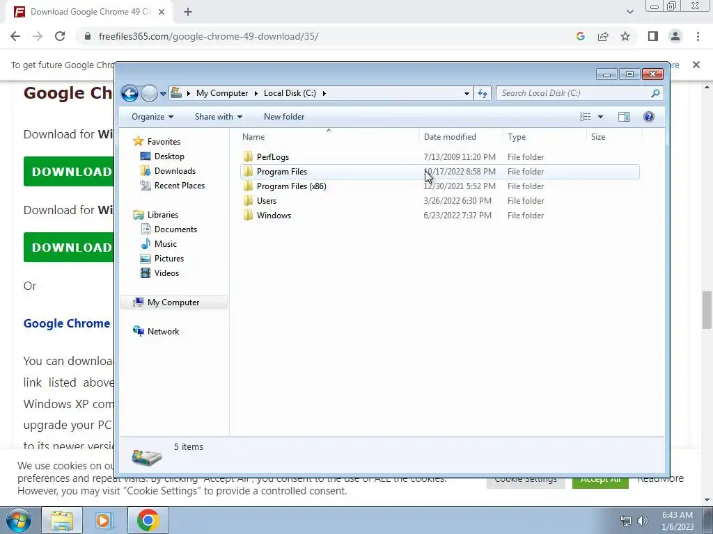The width and height of the screenshot is (713, 534).
Task: Show the preview pane
Action: tap(624, 117)
